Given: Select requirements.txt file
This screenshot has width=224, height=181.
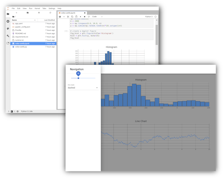Looking at the screenshot, I should (x=33, y=37).
